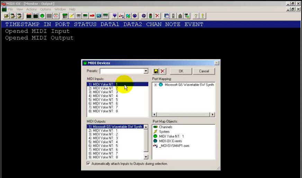Viewport: 302px width, 178px height.
Task: Click the yellow exclamation mark toolbar icon
Action: click(x=203, y=16)
